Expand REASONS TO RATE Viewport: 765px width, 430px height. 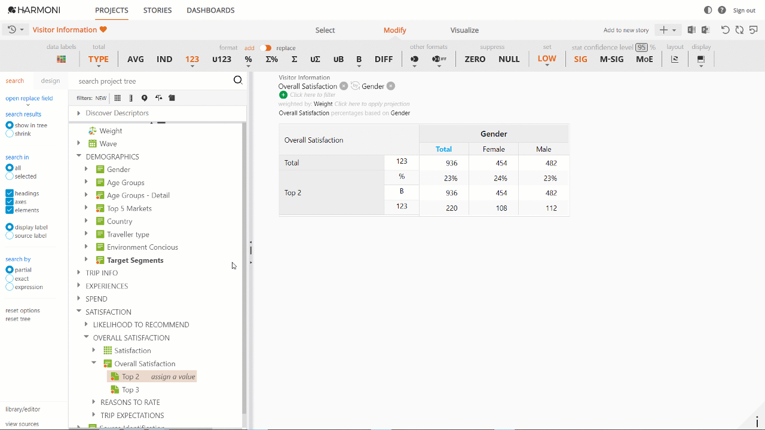pos(93,403)
